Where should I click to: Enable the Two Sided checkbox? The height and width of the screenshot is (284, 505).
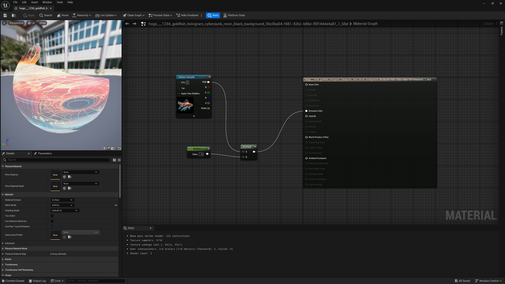[x=52, y=216]
